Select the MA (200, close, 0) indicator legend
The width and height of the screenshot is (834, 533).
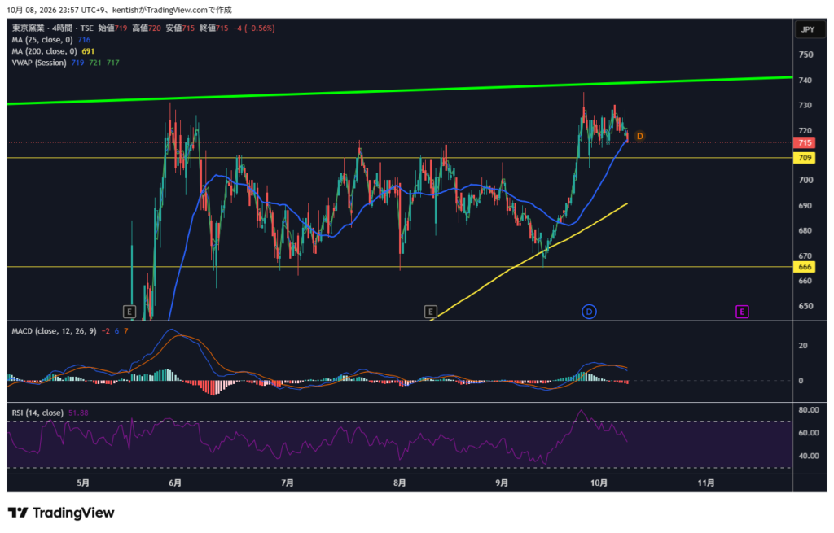(x=44, y=51)
